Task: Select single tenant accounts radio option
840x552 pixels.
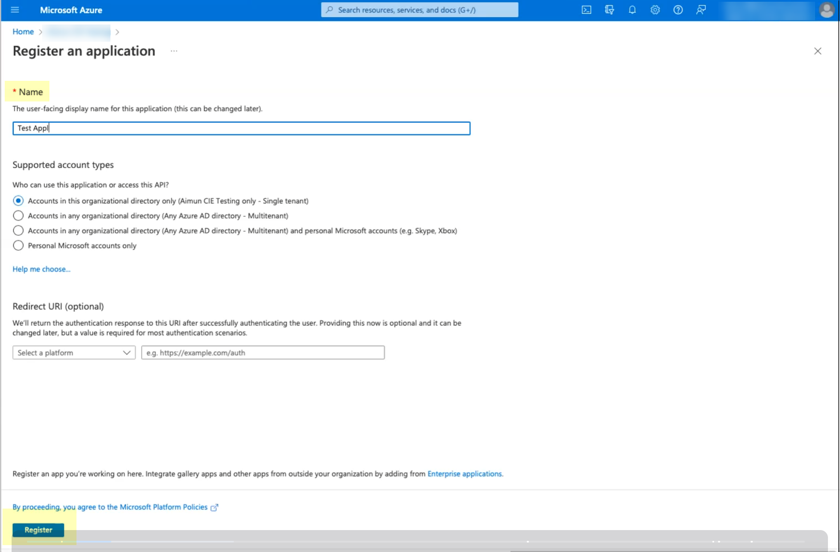Action: point(18,201)
